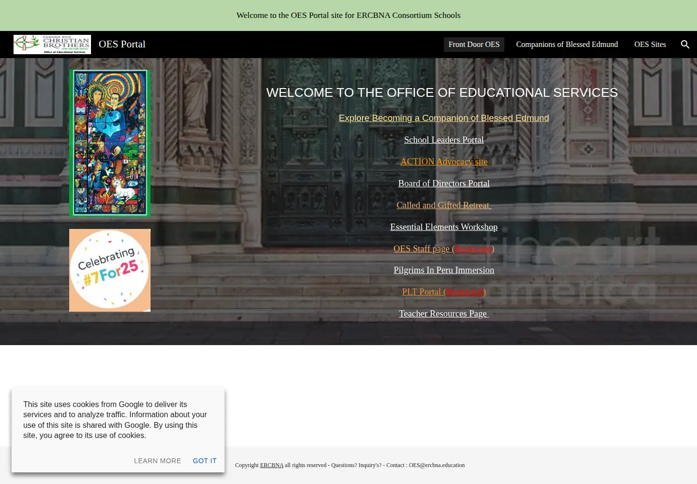Open the PLT Portal restricted link
The height and width of the screenshot is (484, 697).
coord(444,292)
